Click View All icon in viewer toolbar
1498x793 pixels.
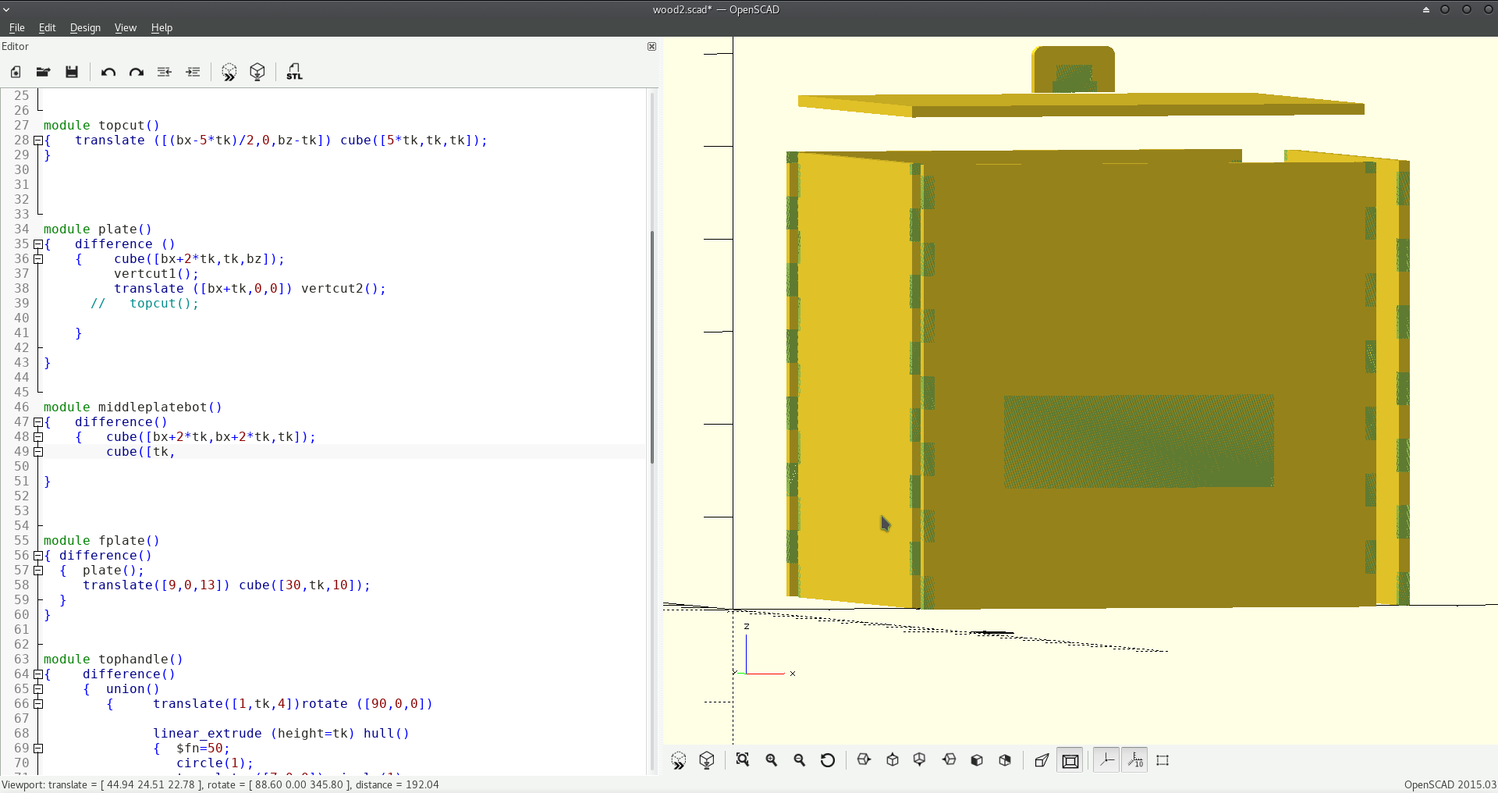[x=742, y=760]
